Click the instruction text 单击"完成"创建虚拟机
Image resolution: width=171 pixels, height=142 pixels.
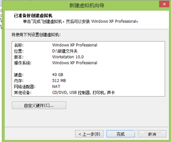(44, 21)
